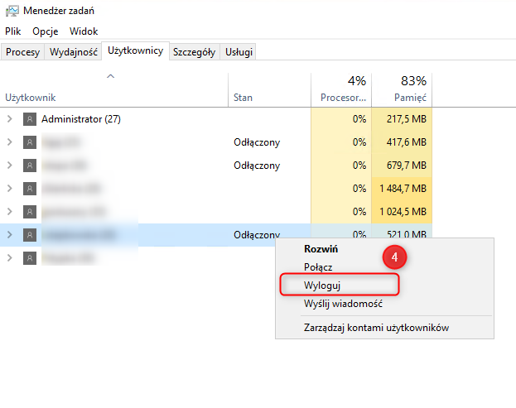Switch to the Szczegóły tab
516x408 pixels.
point(194,52)
